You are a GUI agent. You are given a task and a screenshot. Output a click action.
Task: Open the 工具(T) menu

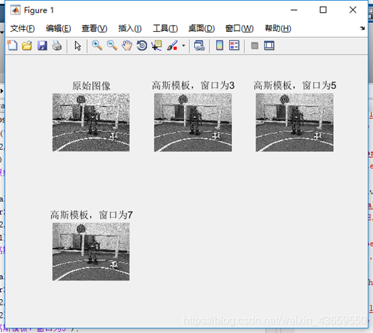pyautogui.click(x=165, y=28)
